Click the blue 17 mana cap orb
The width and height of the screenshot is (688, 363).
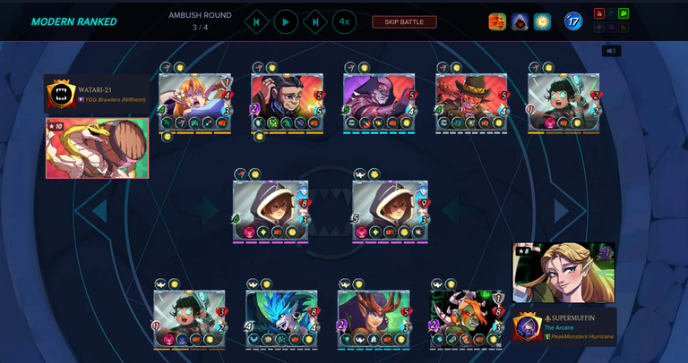click(573, 21)
